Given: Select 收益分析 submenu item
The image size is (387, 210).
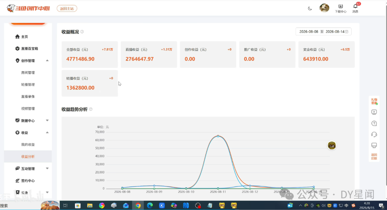Looking at the screenshot, I should click(28, 156).
